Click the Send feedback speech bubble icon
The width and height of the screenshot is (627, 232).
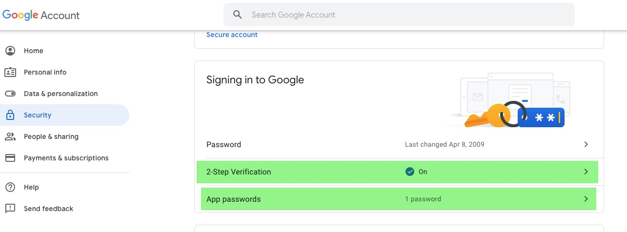click(10, 209)
